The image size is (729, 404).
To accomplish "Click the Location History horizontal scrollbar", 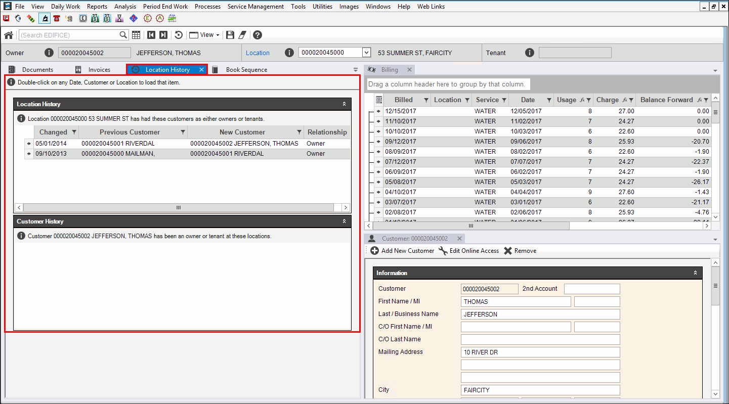I will tap(178, 207).
